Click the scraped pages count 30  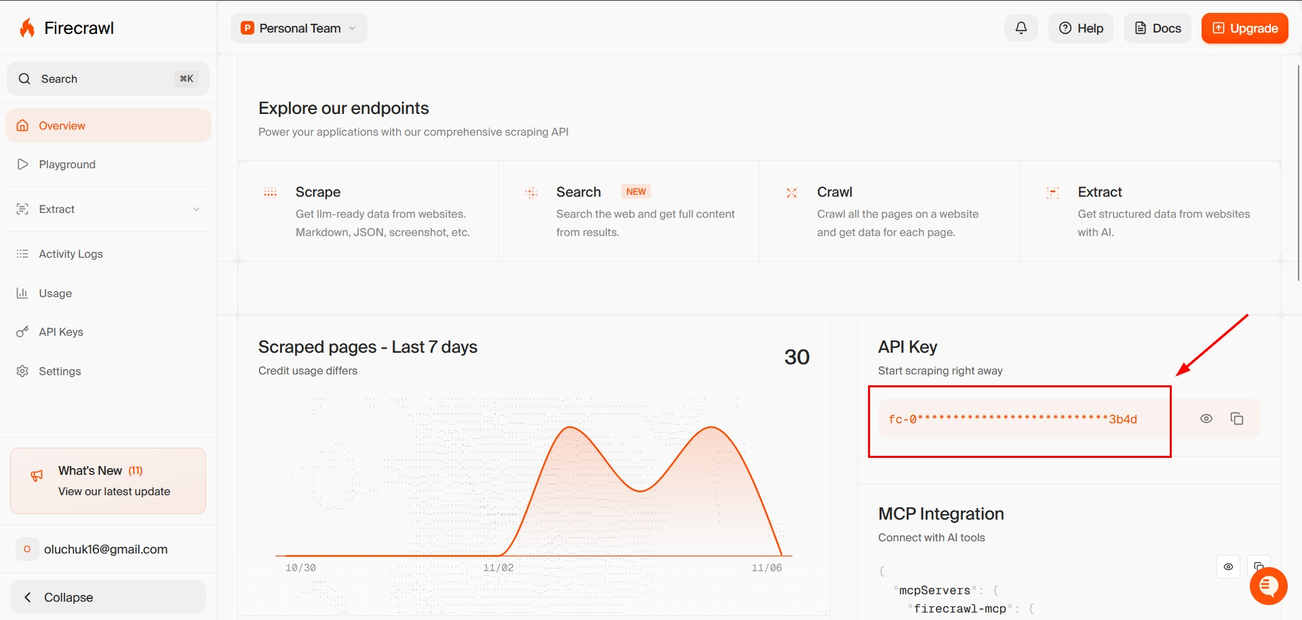[x=797, y=357]
